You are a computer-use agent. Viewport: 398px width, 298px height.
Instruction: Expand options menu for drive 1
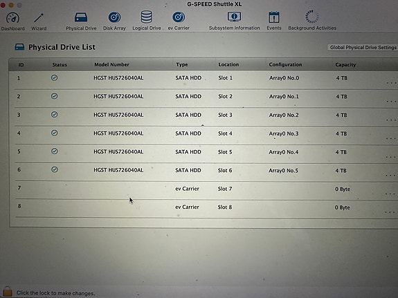tap(391, 83)
